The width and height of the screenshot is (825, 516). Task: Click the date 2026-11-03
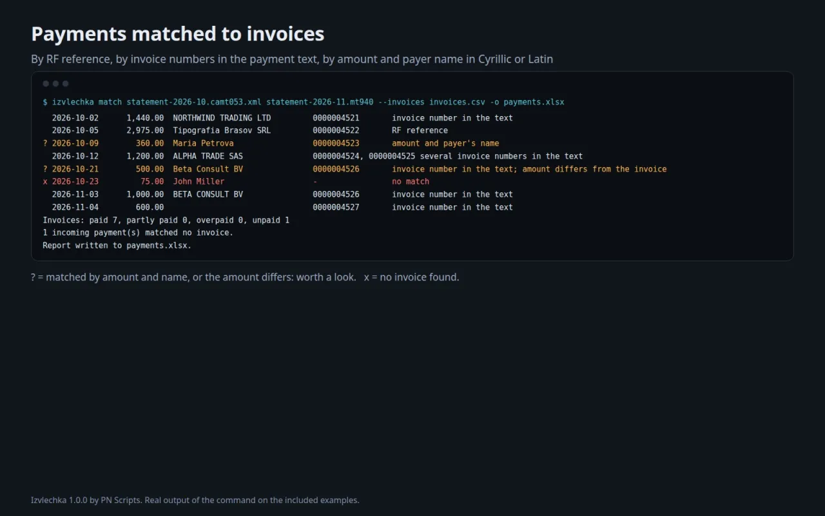(75, 194)
